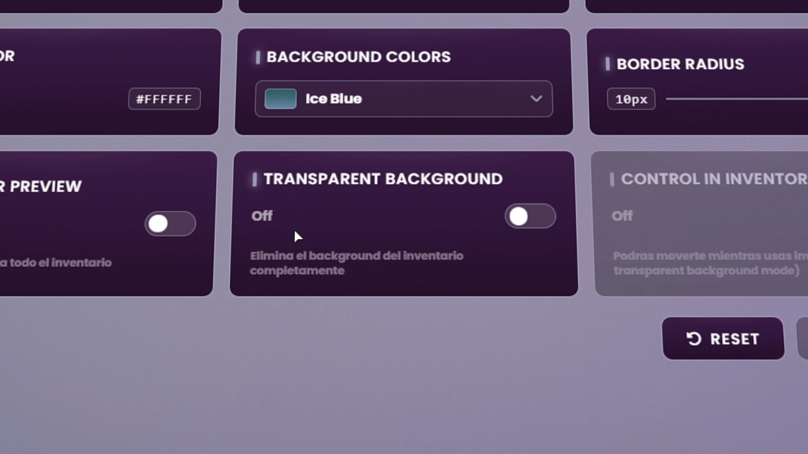Click the Control In Inventory disabled card title

pyautogui.click(x=715, y=179)
